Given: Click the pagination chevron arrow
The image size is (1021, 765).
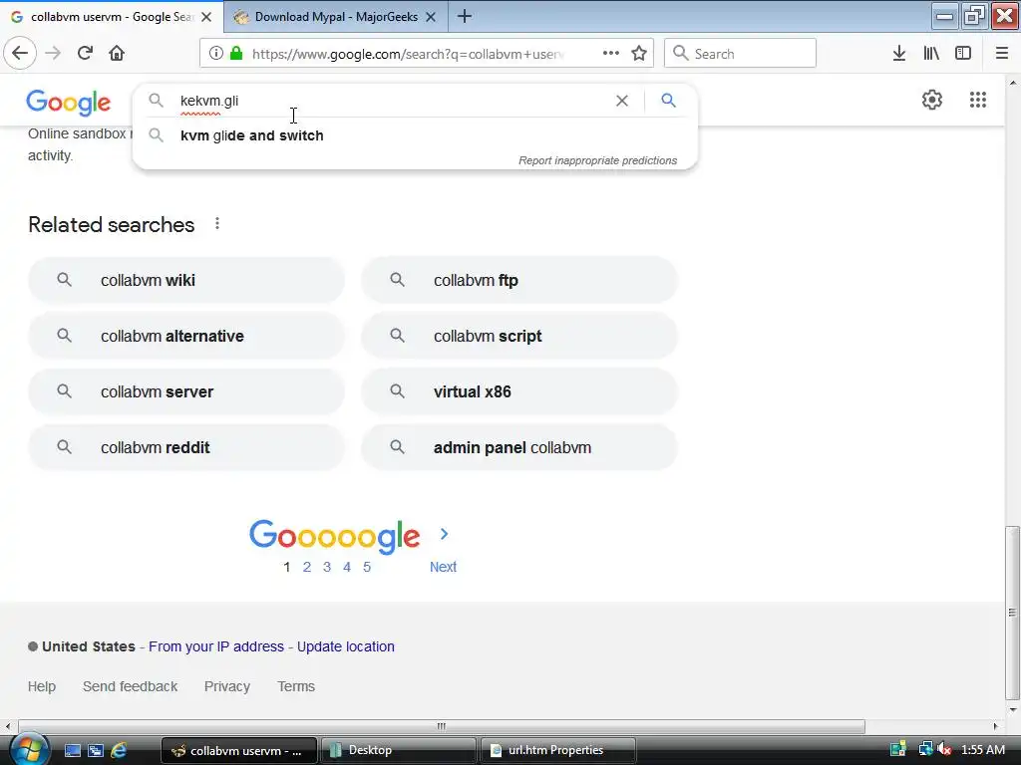Looking at the screenshot, I should (444, 534).
